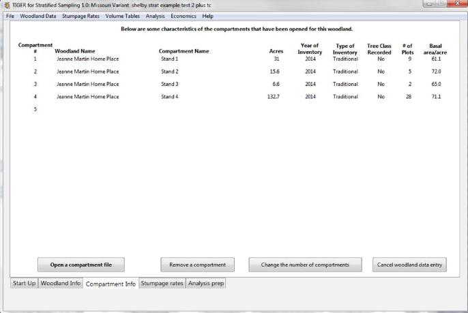Click Change the number of compartments

point(305,265)
